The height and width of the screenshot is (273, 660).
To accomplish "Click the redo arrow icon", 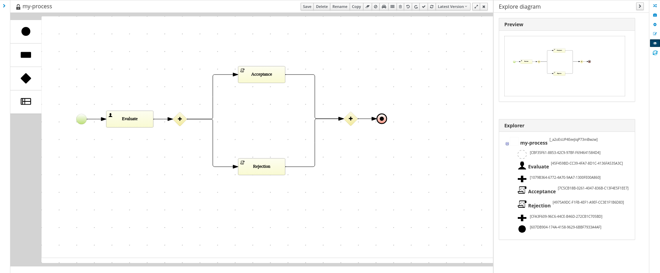I will point(416,7).
